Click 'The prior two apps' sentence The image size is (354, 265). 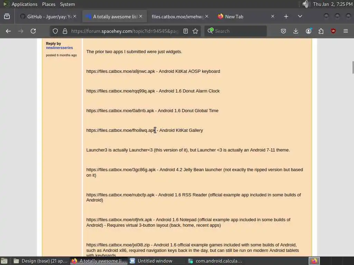(134, 52)
